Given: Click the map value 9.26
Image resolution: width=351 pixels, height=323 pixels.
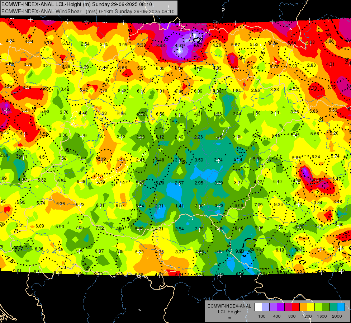Looking at the screenshot, I should point(278,204).
